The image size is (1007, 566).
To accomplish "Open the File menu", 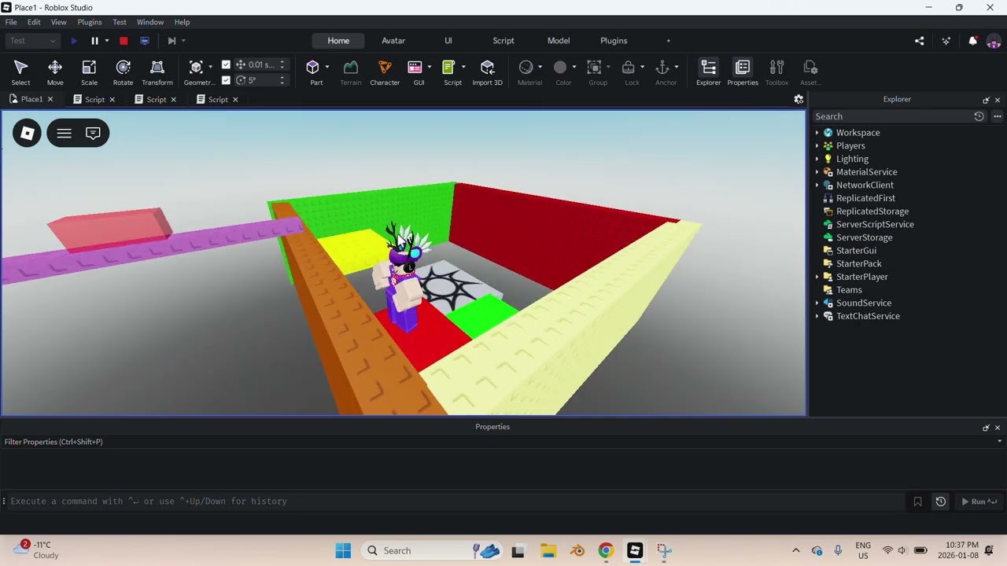I will tap(11, 22).
